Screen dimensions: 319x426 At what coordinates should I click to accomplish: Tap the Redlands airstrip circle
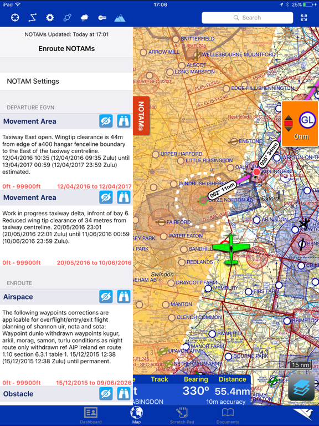pos(182,262)
